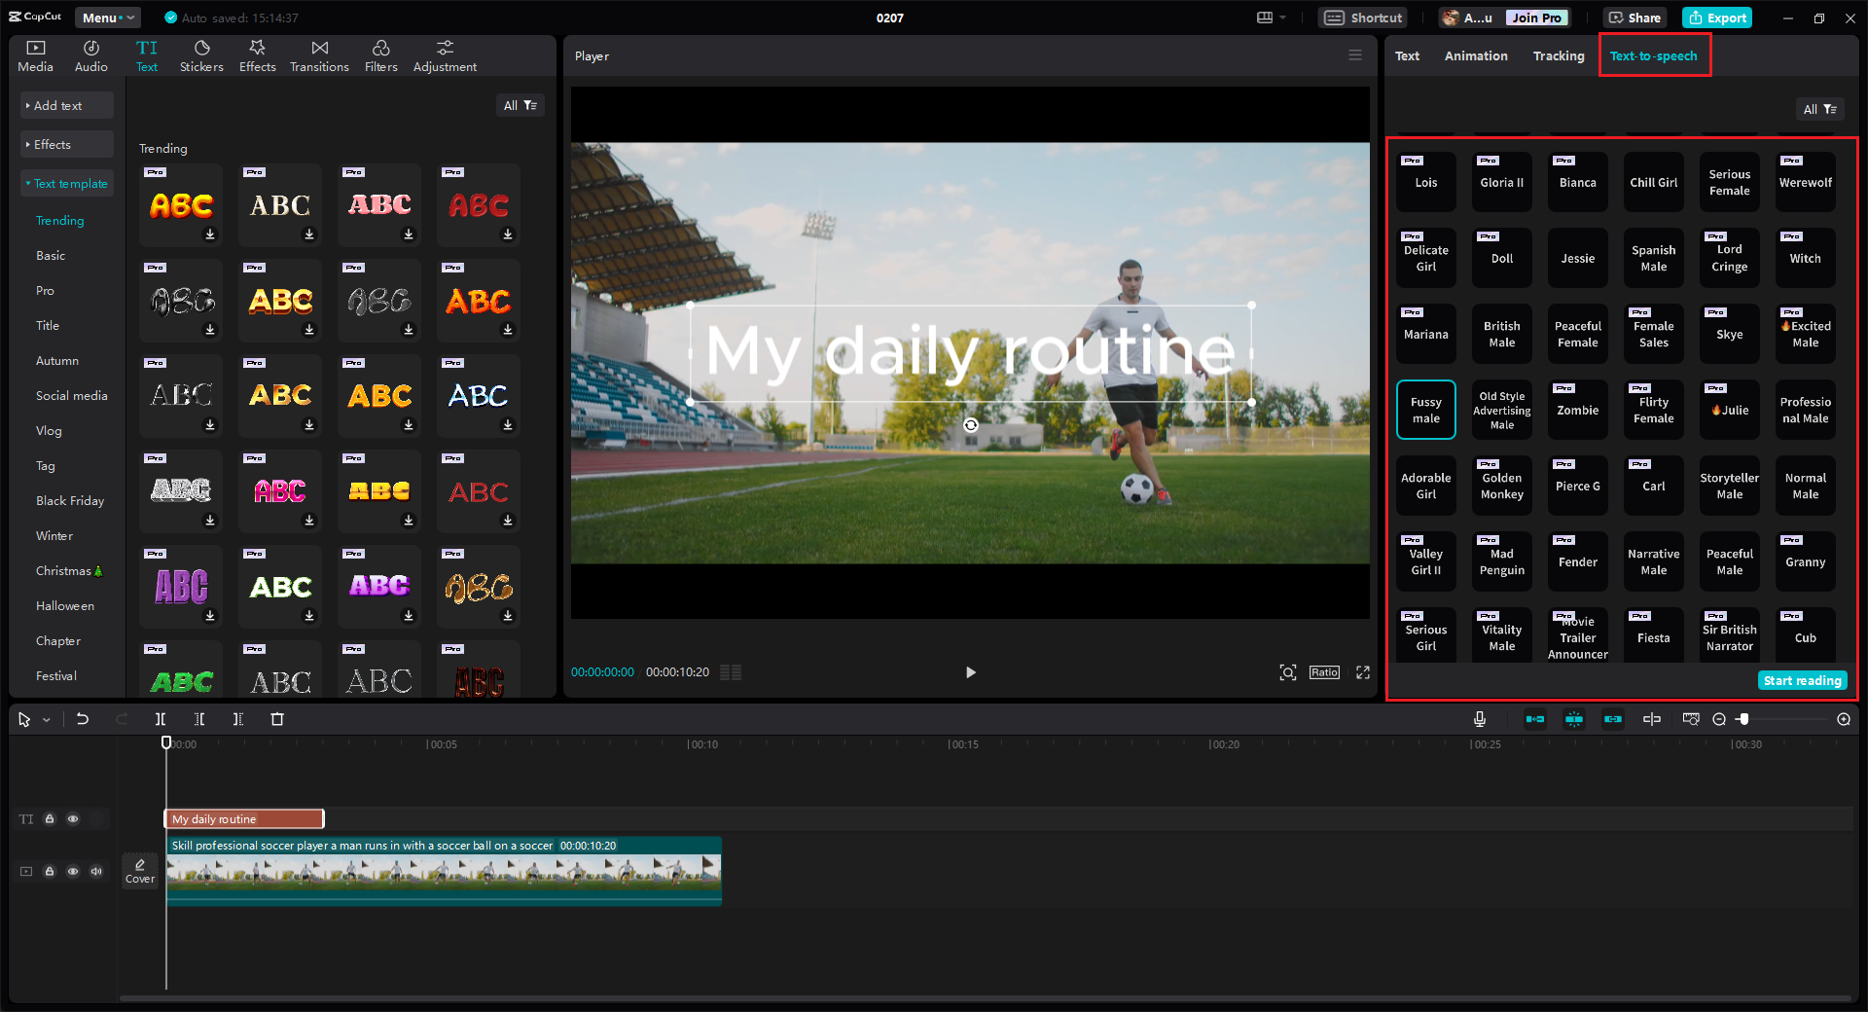Viewport: 1868px width, 1012px height.
Task: Click the microphone record voiceover icon
Action: [1480, 719]
